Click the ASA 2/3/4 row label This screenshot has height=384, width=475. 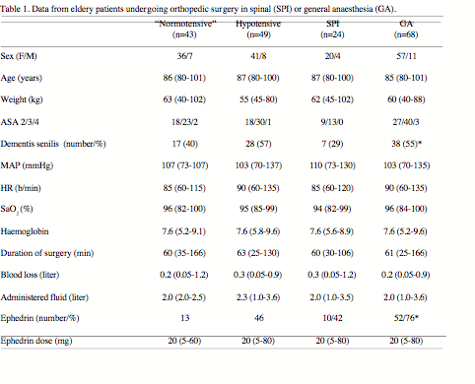[x=20, y=122]
